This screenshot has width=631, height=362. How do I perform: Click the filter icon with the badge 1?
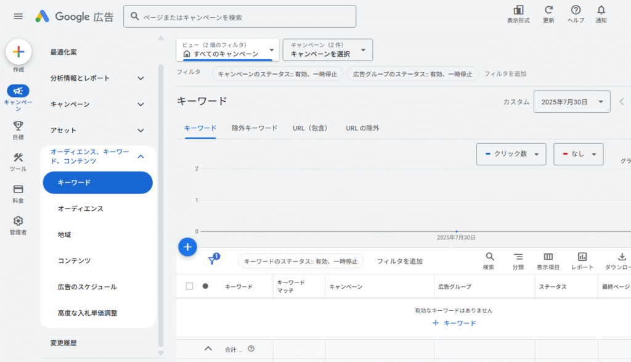tap(213, 260)
